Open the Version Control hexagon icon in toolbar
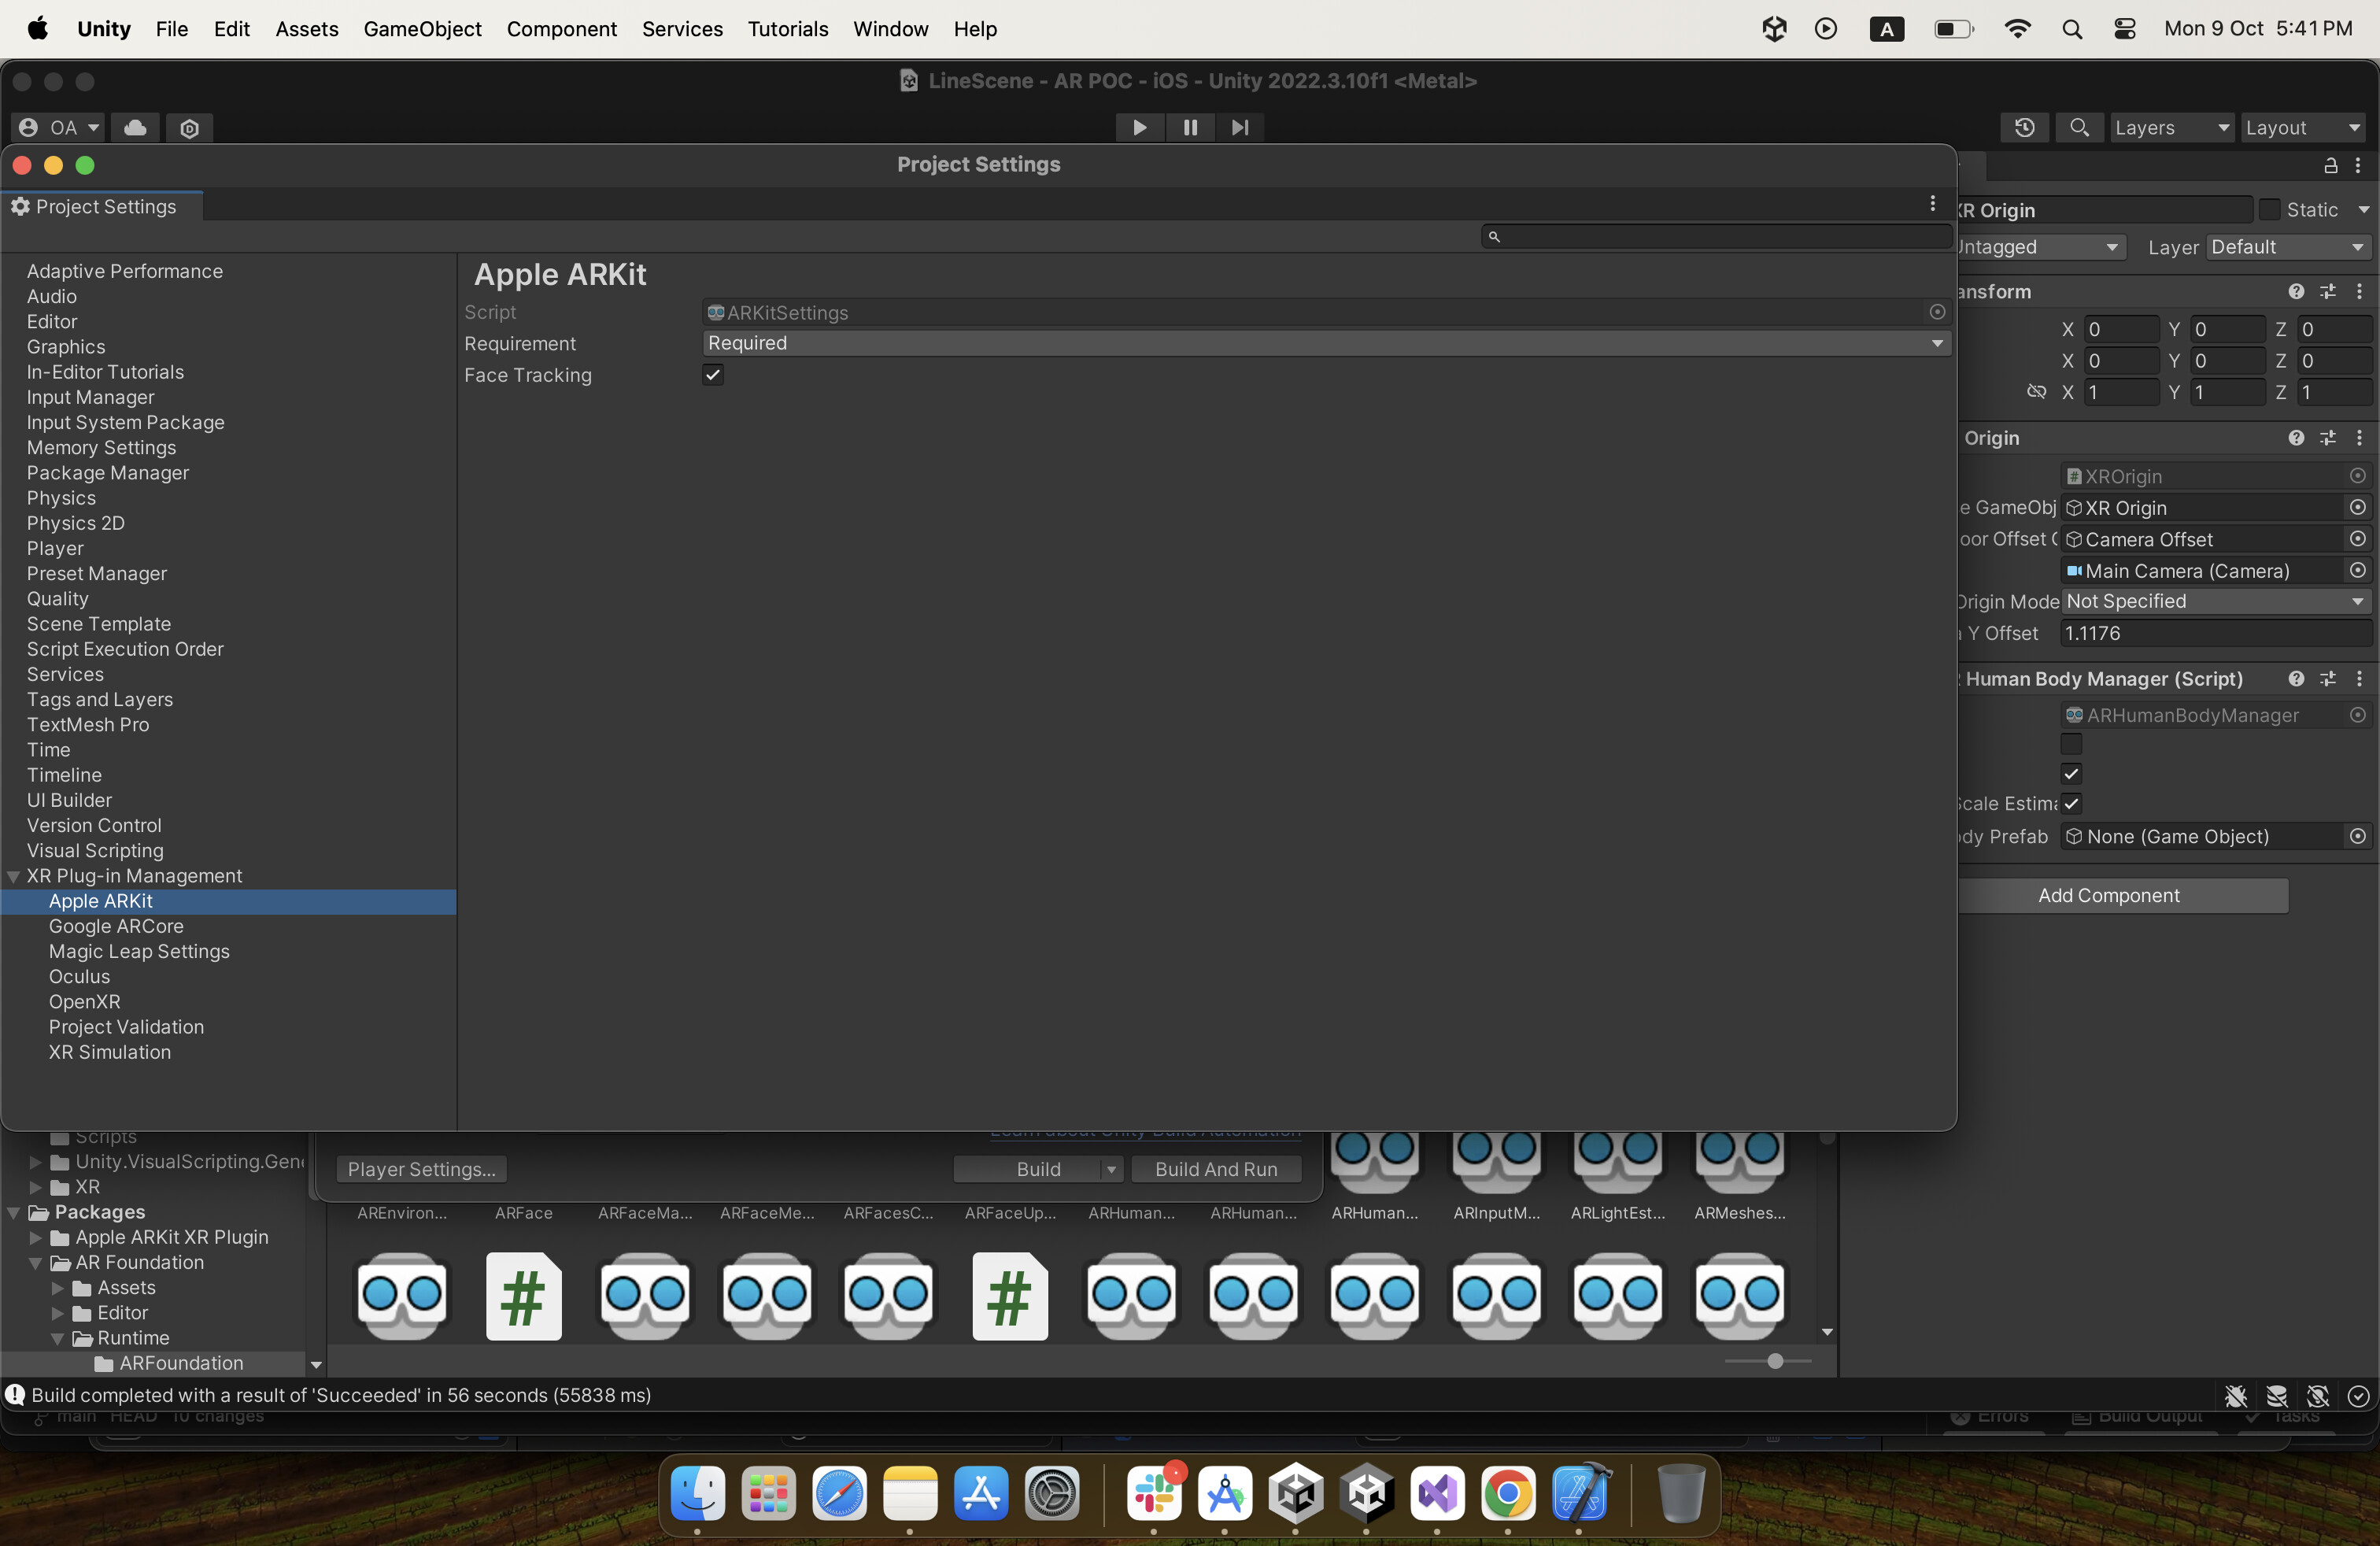Image resolution: width=2380 pixels, height=1546 pixels. 189,127
